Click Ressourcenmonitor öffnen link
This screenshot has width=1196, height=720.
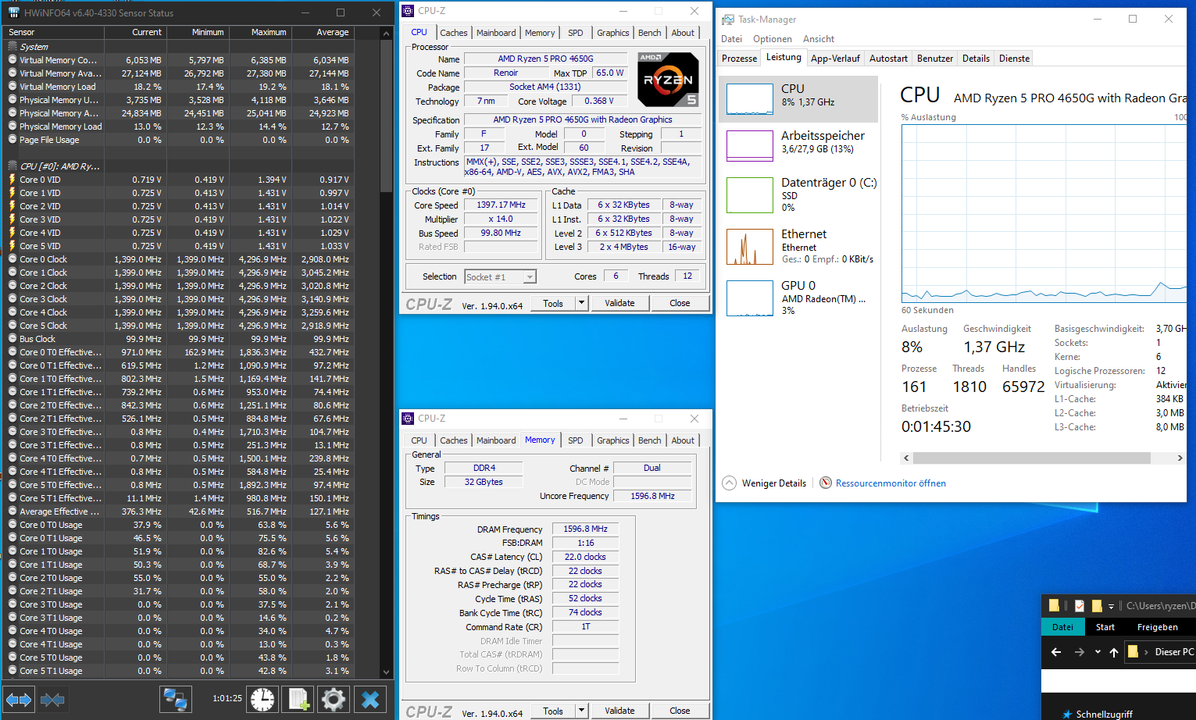click(891, 483)
